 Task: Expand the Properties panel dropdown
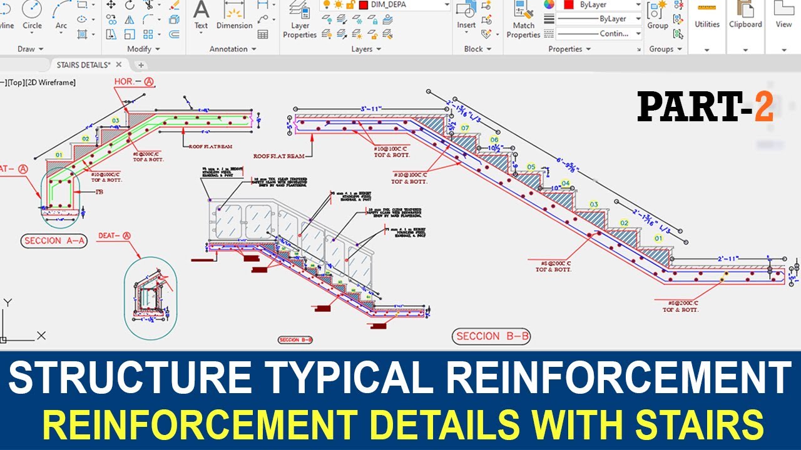coord(569,49)
